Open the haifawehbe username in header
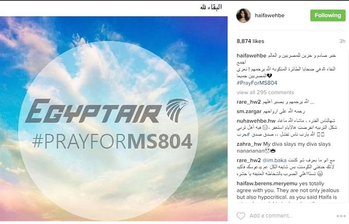349x224 pixels. 269,15
